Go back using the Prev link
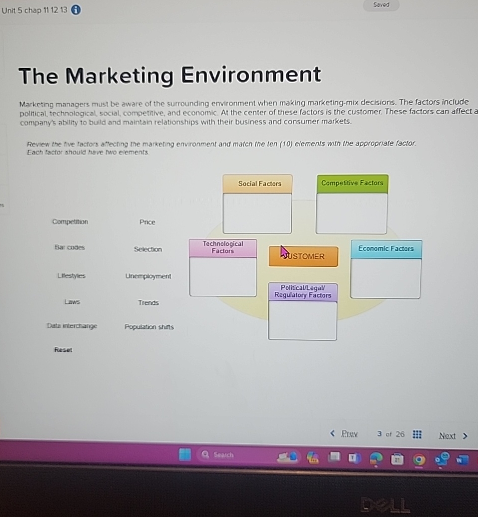 pos(349,434)
